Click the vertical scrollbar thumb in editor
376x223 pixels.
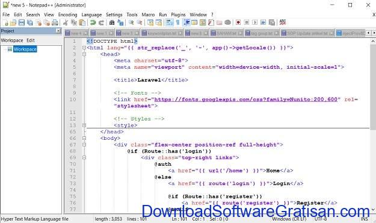(373, 87)
